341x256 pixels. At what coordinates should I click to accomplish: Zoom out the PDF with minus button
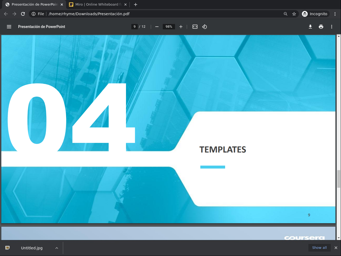[x=157, y=27]
